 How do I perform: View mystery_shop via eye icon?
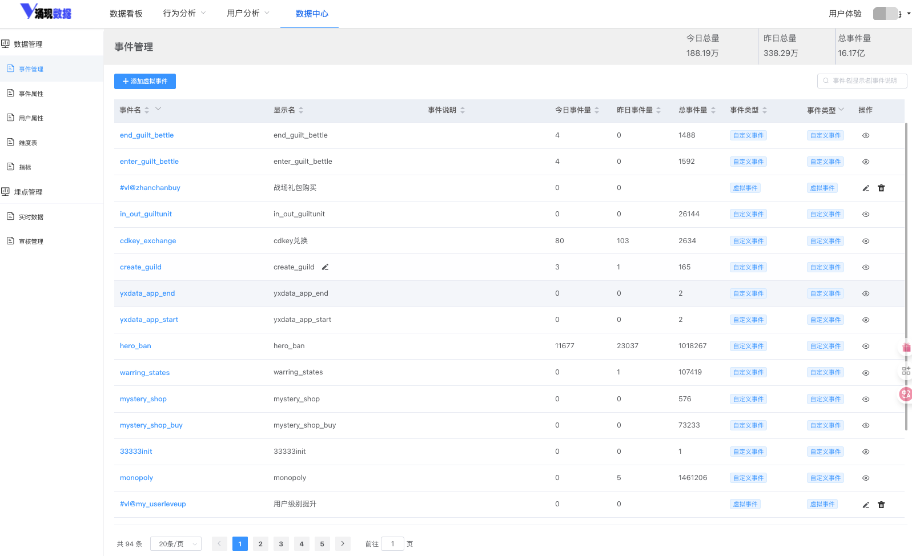(866, 400)
